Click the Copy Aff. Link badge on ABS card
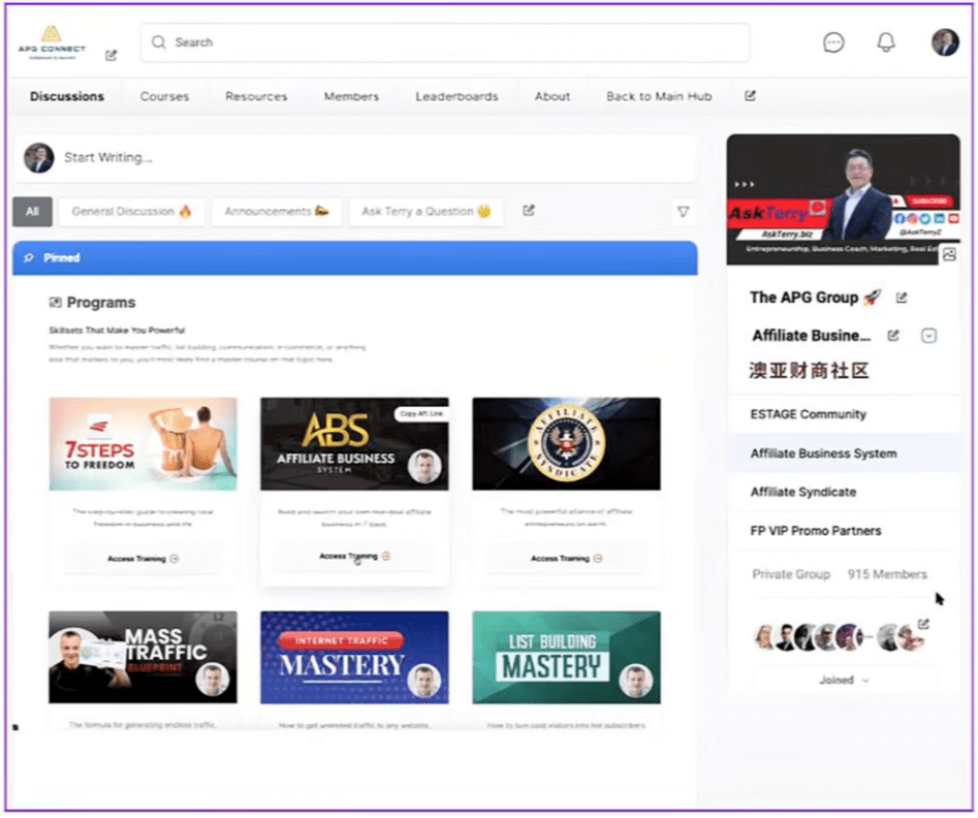 421,414
